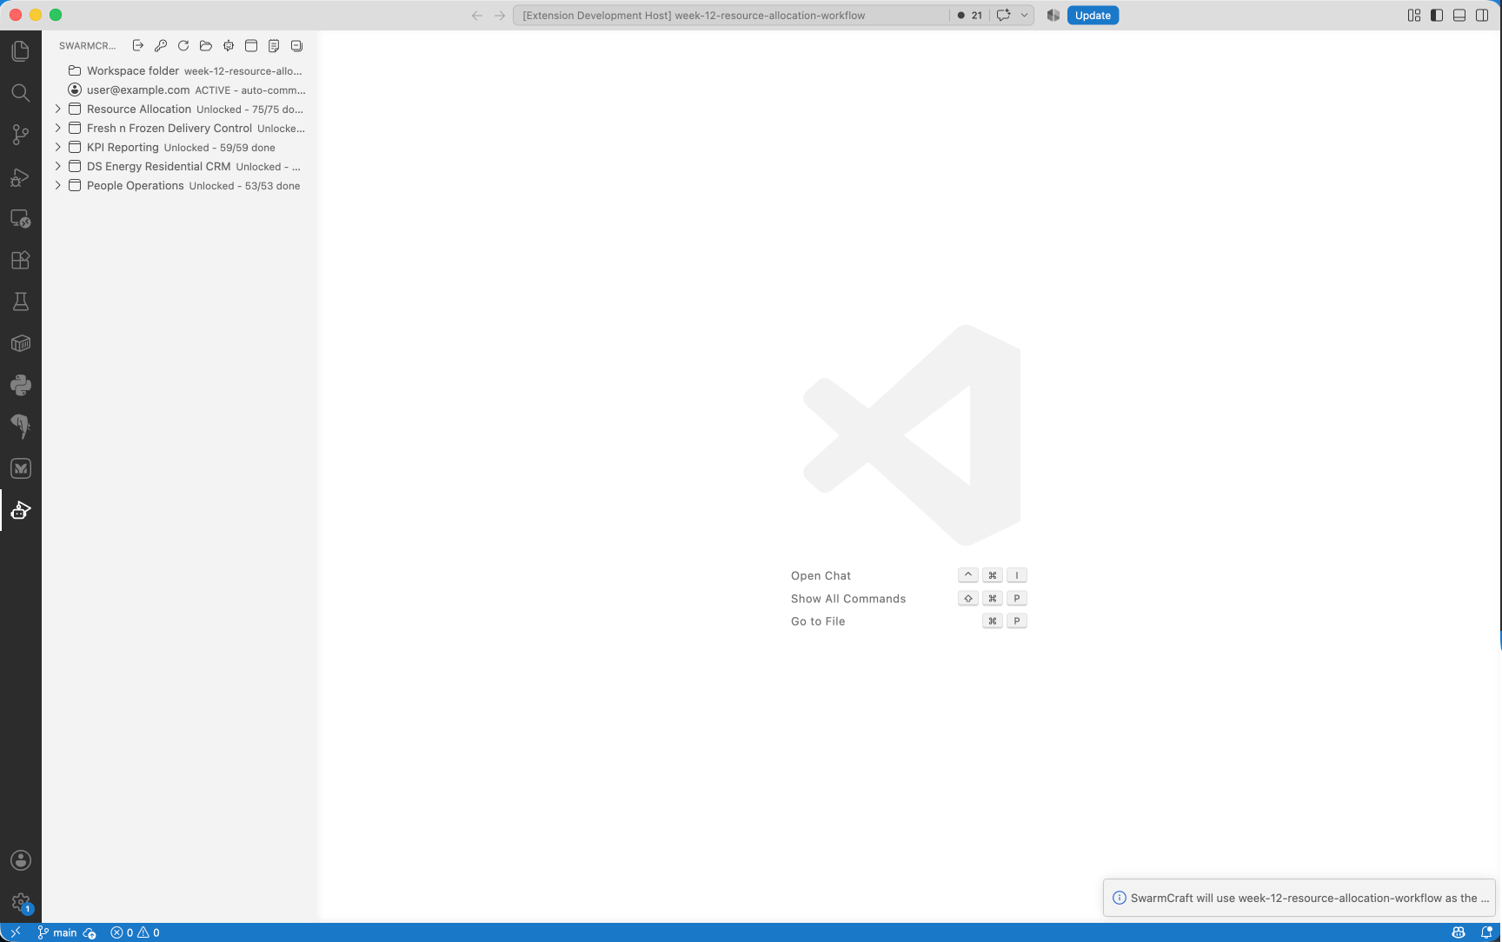This screenshot has height=942, width=1502.
Task: Open the Python view in activity bar
Action: click(x=21, y=385)
